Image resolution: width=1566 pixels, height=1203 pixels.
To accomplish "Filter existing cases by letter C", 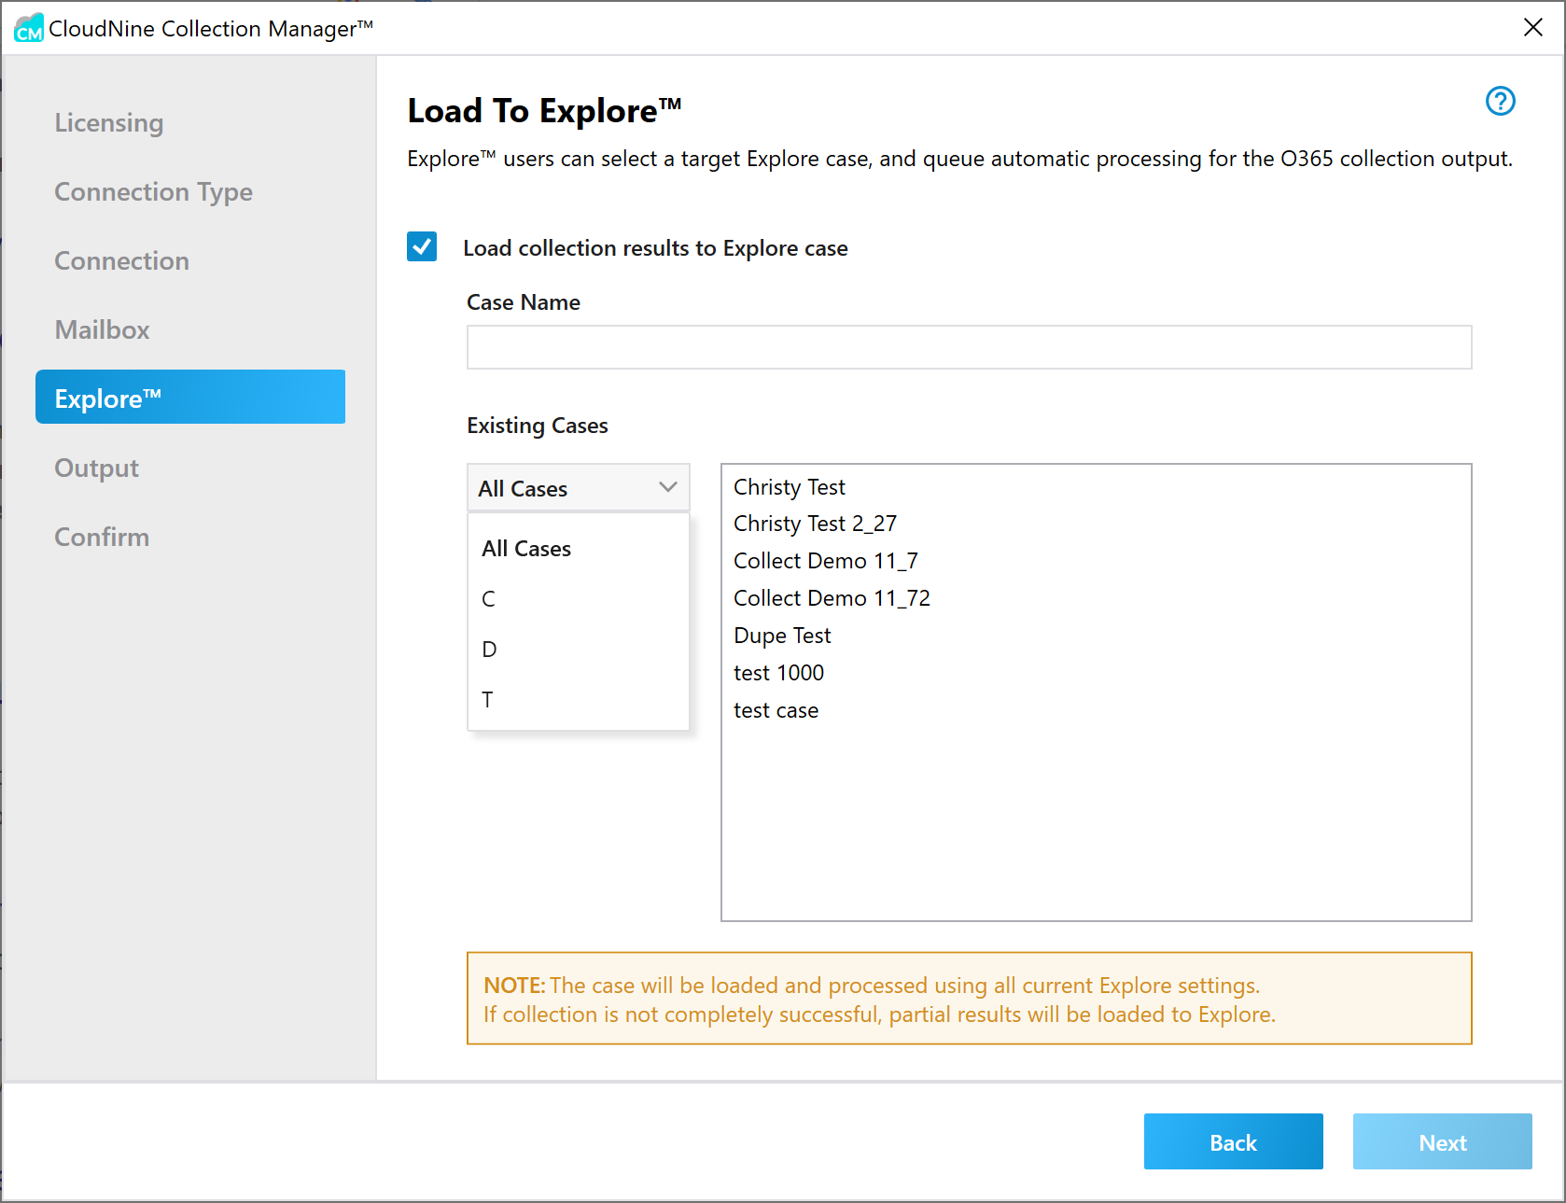I will tap(578, 599).
